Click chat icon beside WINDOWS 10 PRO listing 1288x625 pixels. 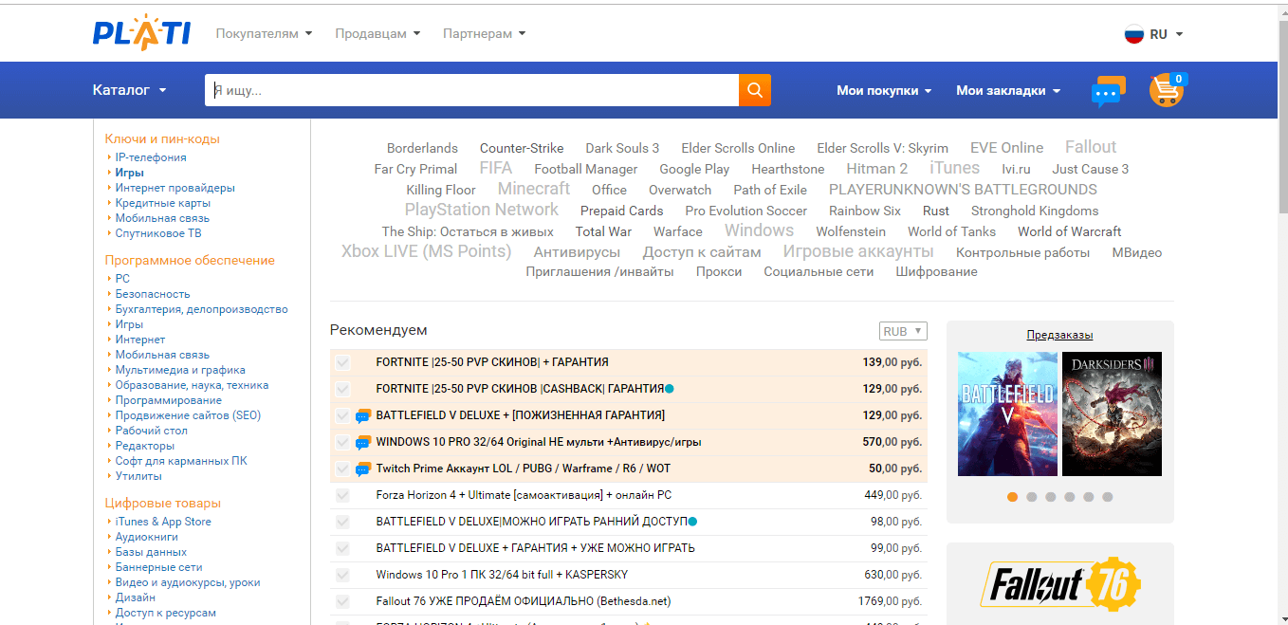(x=362, y=442)
